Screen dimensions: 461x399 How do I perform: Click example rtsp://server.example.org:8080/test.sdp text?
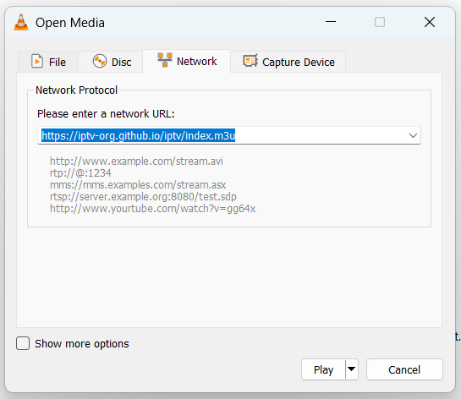pyautogui.click(x=143, y=197)
